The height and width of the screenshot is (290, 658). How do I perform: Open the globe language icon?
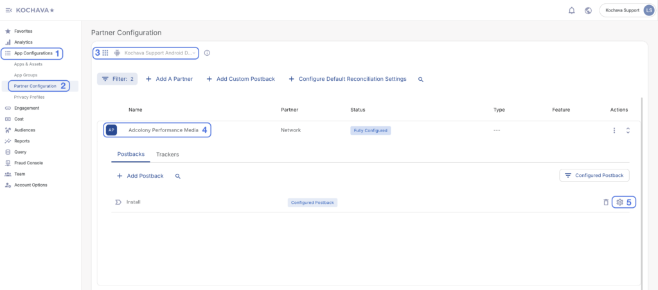click(x=588, y=10)
